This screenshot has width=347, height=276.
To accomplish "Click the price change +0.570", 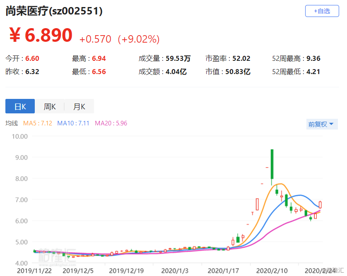I will (95, 39).
